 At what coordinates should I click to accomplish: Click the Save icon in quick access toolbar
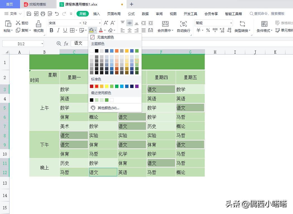pyautogui.click(x=29, y=14)
